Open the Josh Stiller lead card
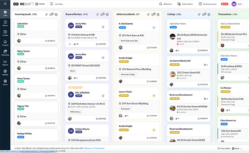 36,31
